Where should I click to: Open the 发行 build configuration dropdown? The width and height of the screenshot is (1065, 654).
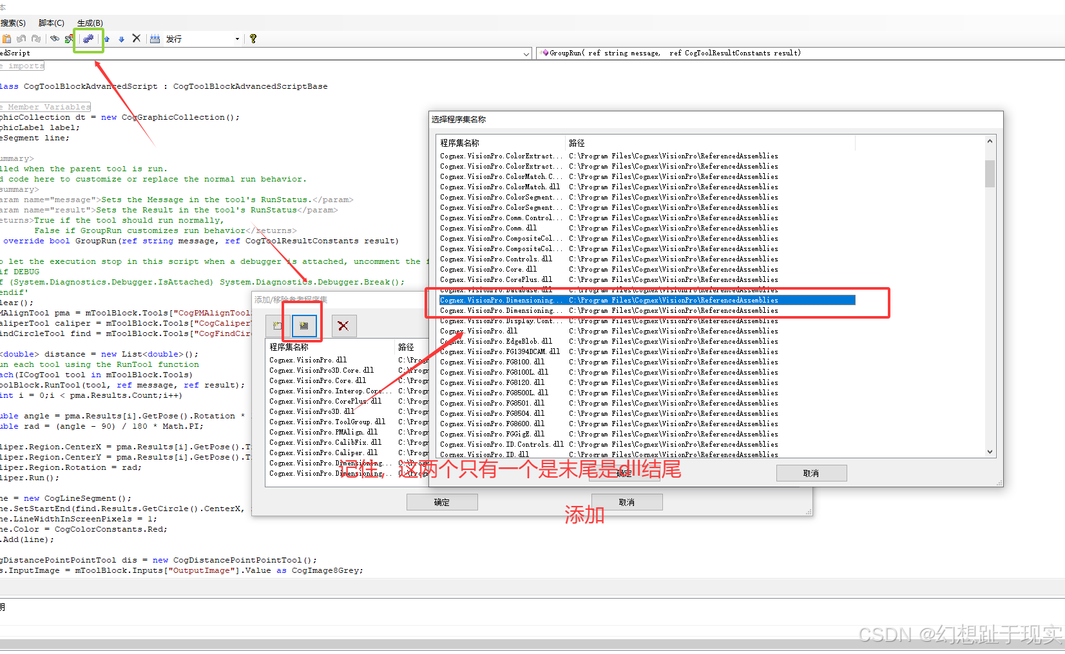coord(237,39)
